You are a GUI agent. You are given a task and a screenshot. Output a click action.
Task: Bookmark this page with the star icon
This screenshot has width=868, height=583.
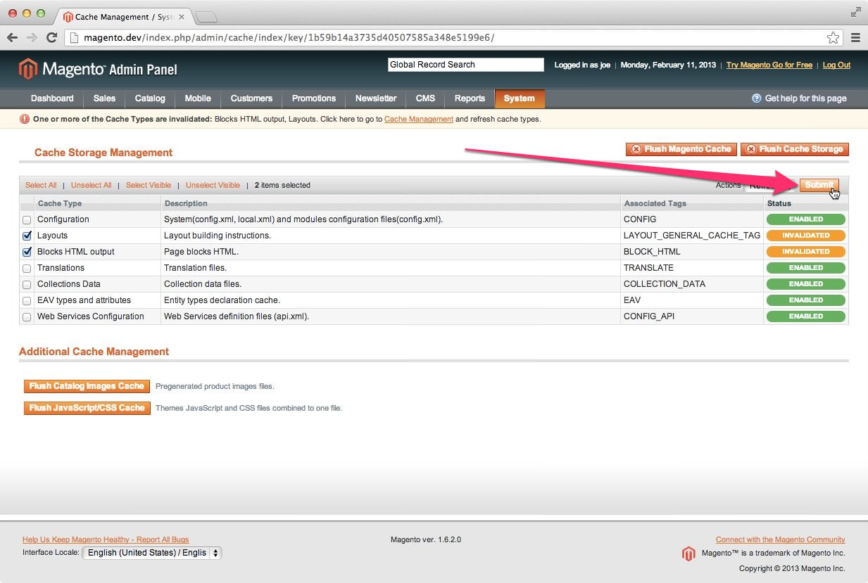pos(833,38)
